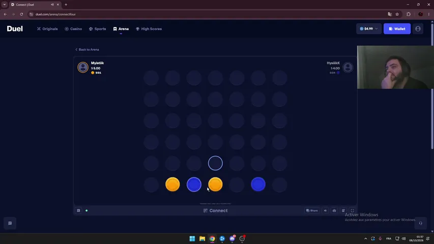434x244 pixels.
Task: Open a new browser tab
Action: 66,5
